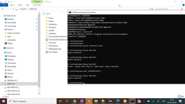This screenshot has width=185, height=104.
Task: Open Documents under Quick access
Action: pos(12,26)
